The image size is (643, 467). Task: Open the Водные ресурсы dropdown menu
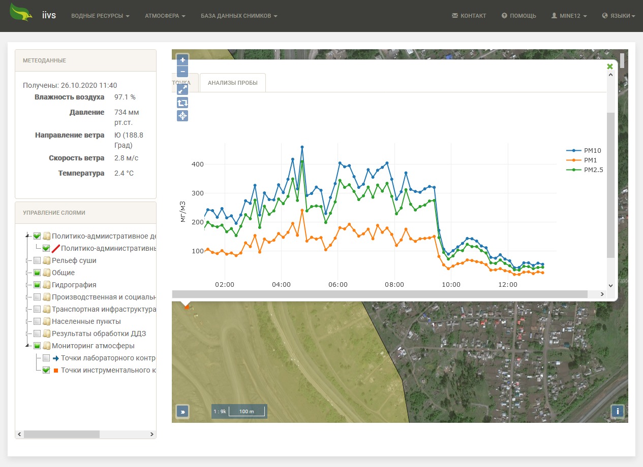pyautogui.click(x=100, y=16)
